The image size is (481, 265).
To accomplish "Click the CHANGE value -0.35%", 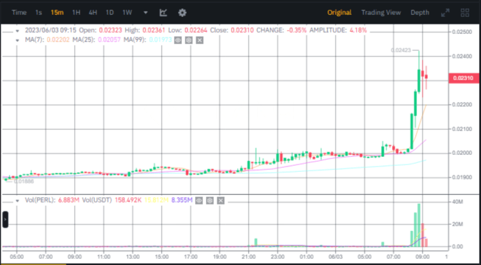I will coord(296,31).
